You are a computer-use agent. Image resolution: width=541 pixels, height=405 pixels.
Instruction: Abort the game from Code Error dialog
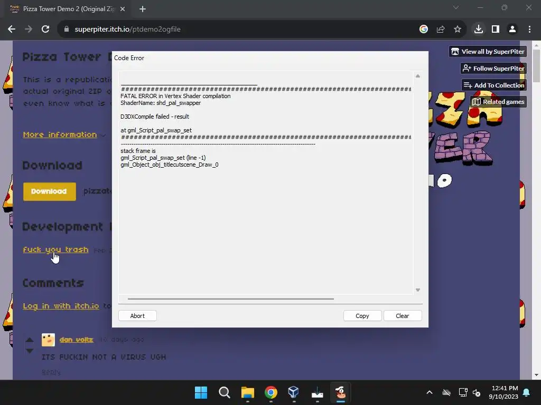(137, 316)
